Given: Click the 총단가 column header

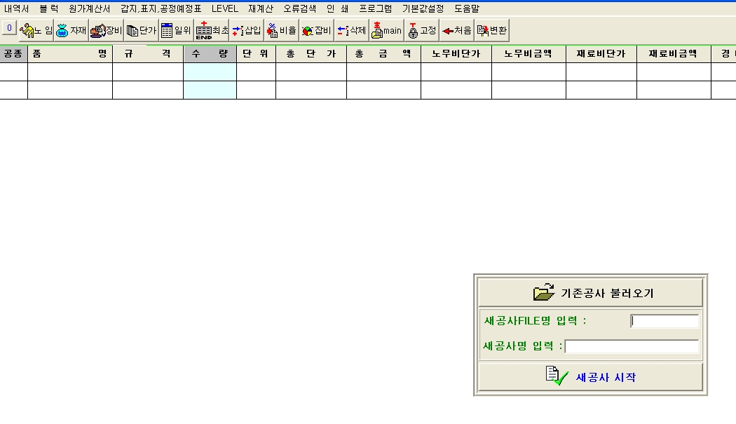Looking at the screenshot, I should [x=311, y=54].
